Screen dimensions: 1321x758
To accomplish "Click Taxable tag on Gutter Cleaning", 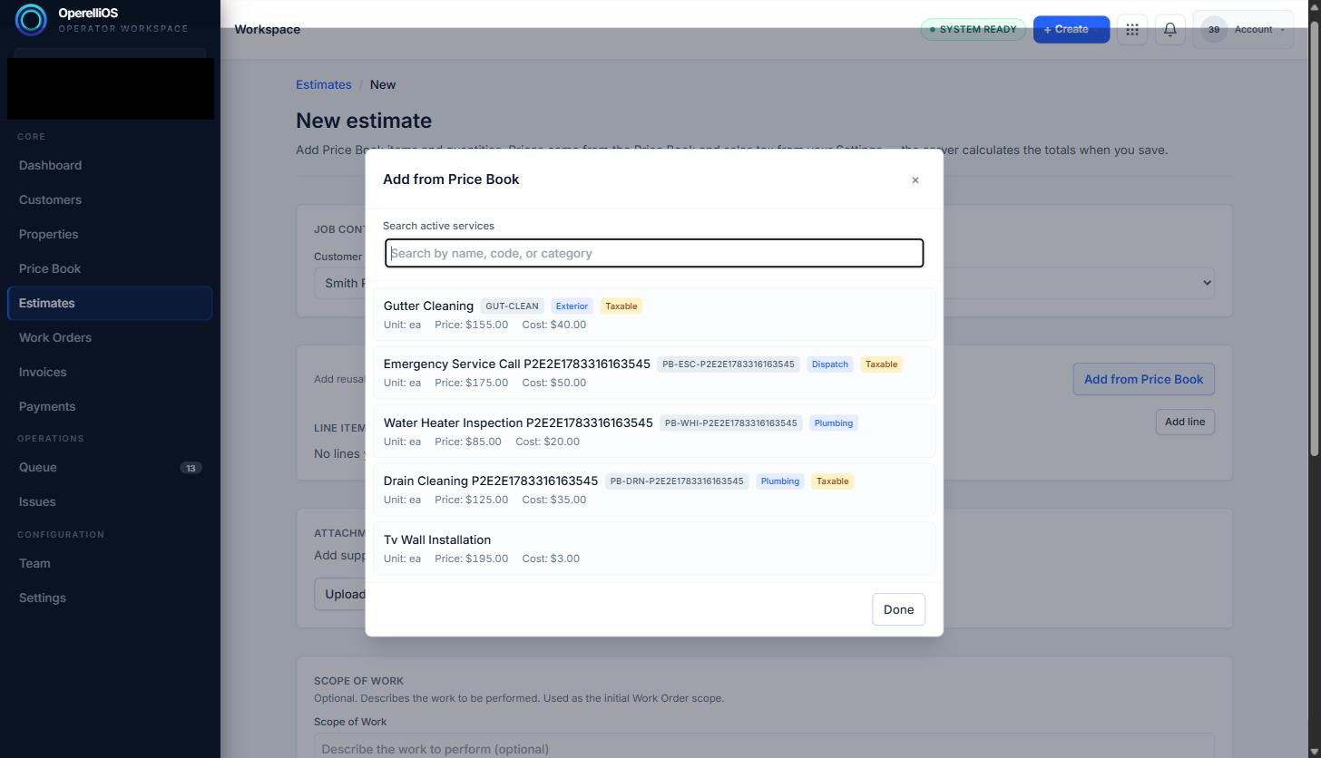I will click(621, 306).
